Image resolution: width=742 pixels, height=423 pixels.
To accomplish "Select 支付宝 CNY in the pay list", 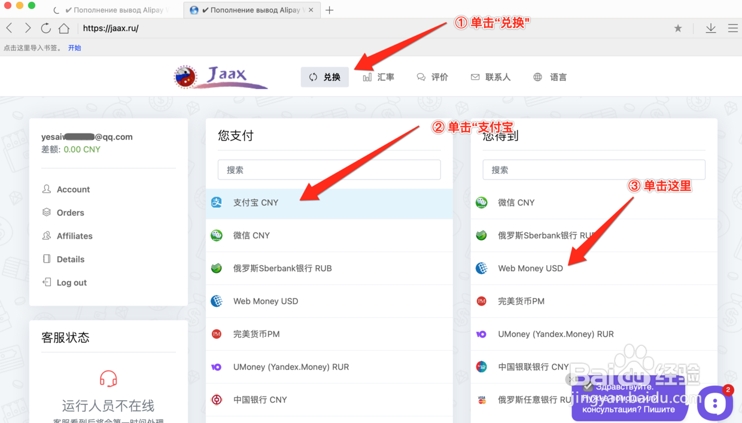I will click(x=329, y=202).
